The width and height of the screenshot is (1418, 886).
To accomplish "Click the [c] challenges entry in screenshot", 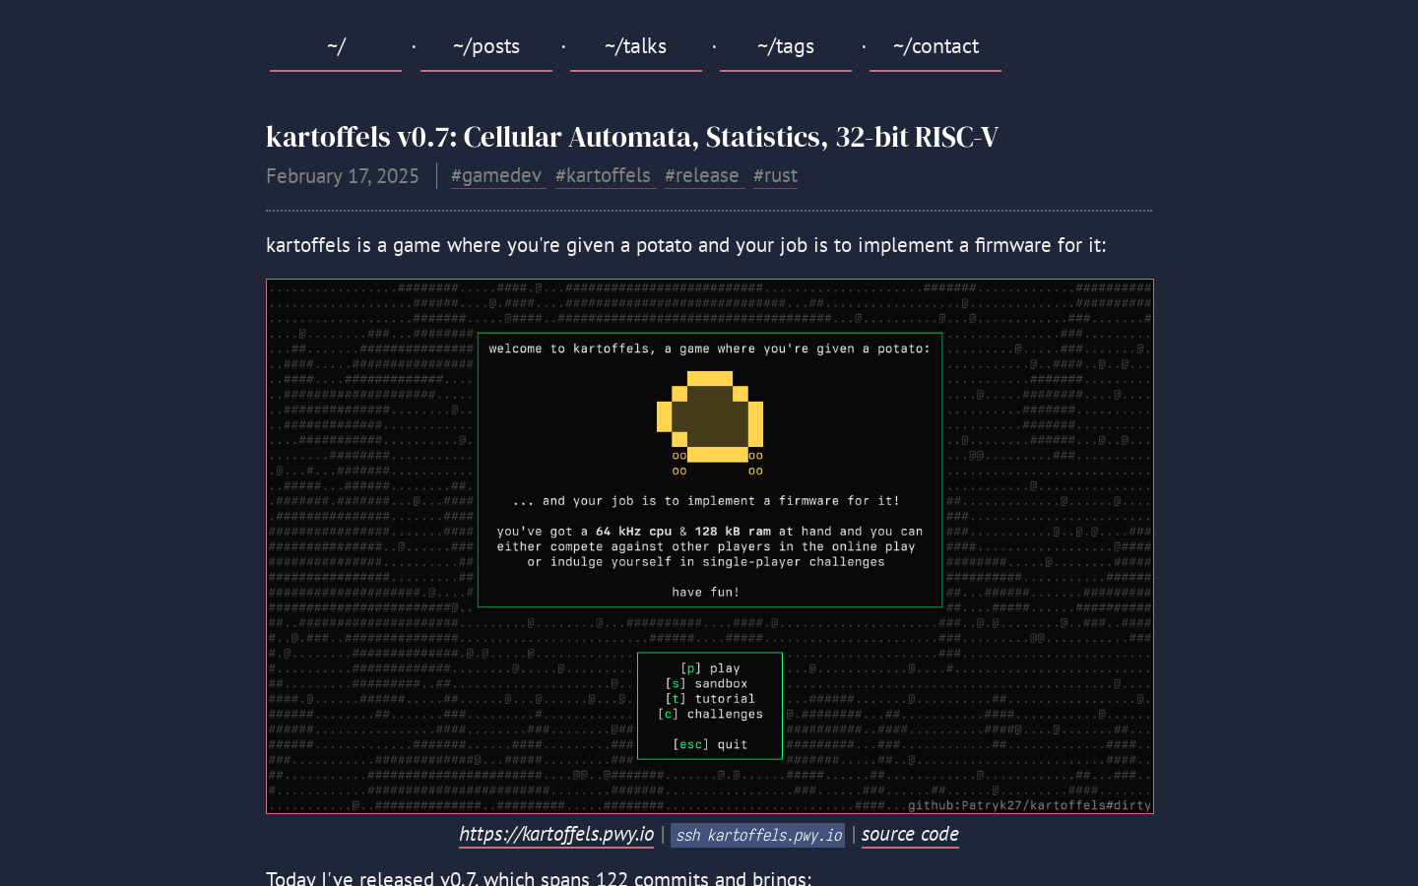I will coord(710,714).
